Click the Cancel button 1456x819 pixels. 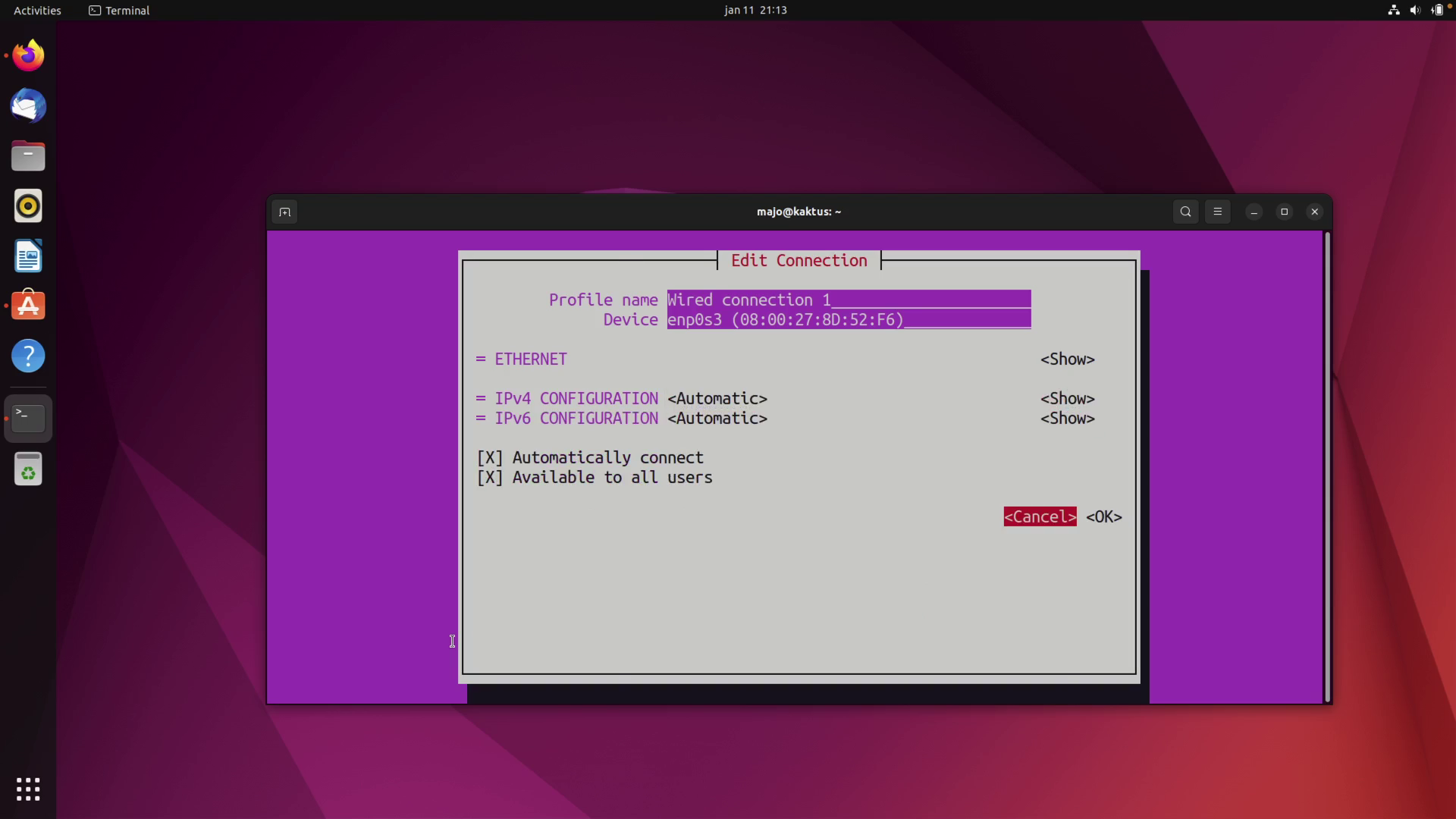point(1040,517)
